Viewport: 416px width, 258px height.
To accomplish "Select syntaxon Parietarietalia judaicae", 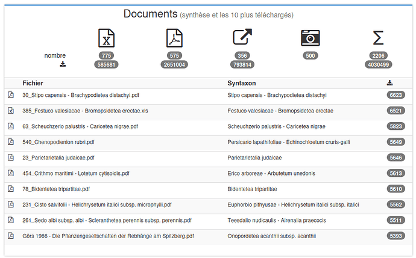I will 254,158.
